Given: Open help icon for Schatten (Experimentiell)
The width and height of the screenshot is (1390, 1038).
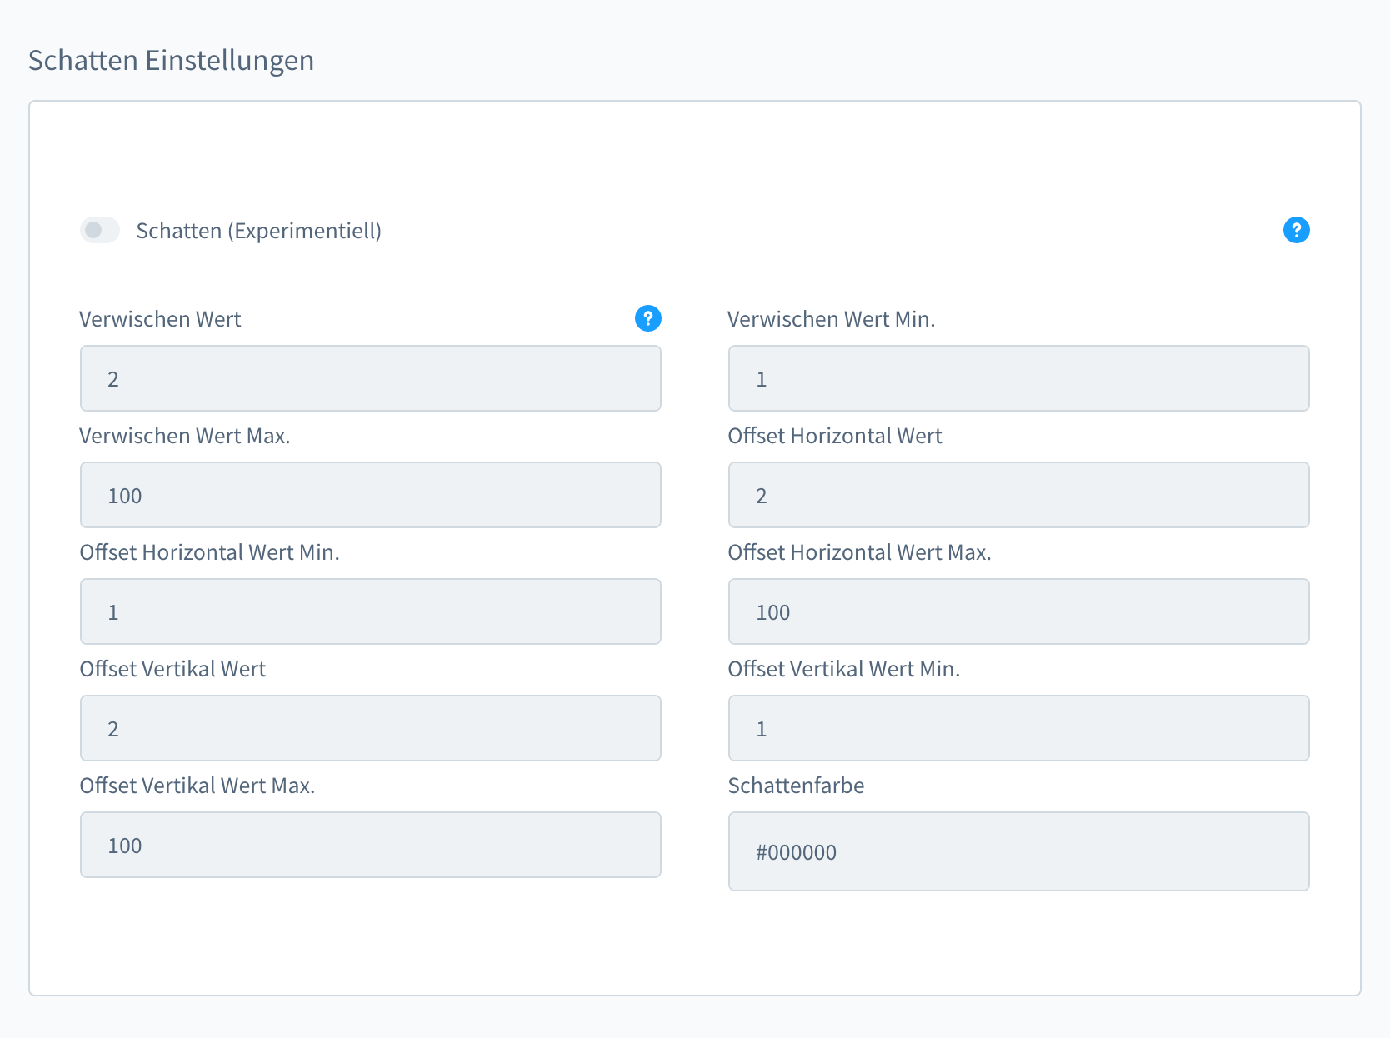Looking at the screenshot, I should [1296, 230].
